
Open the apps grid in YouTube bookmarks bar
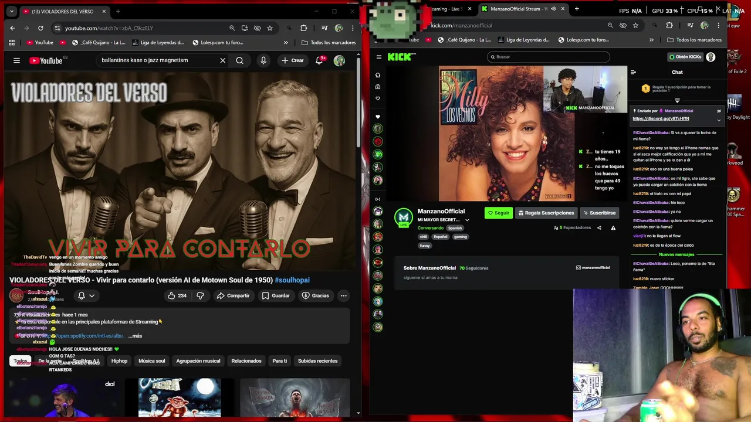12,43
